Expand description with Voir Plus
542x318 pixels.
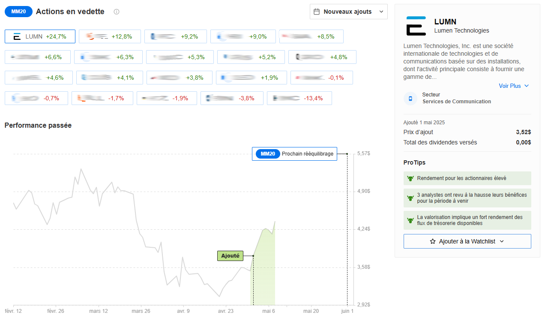pos(514,86)
